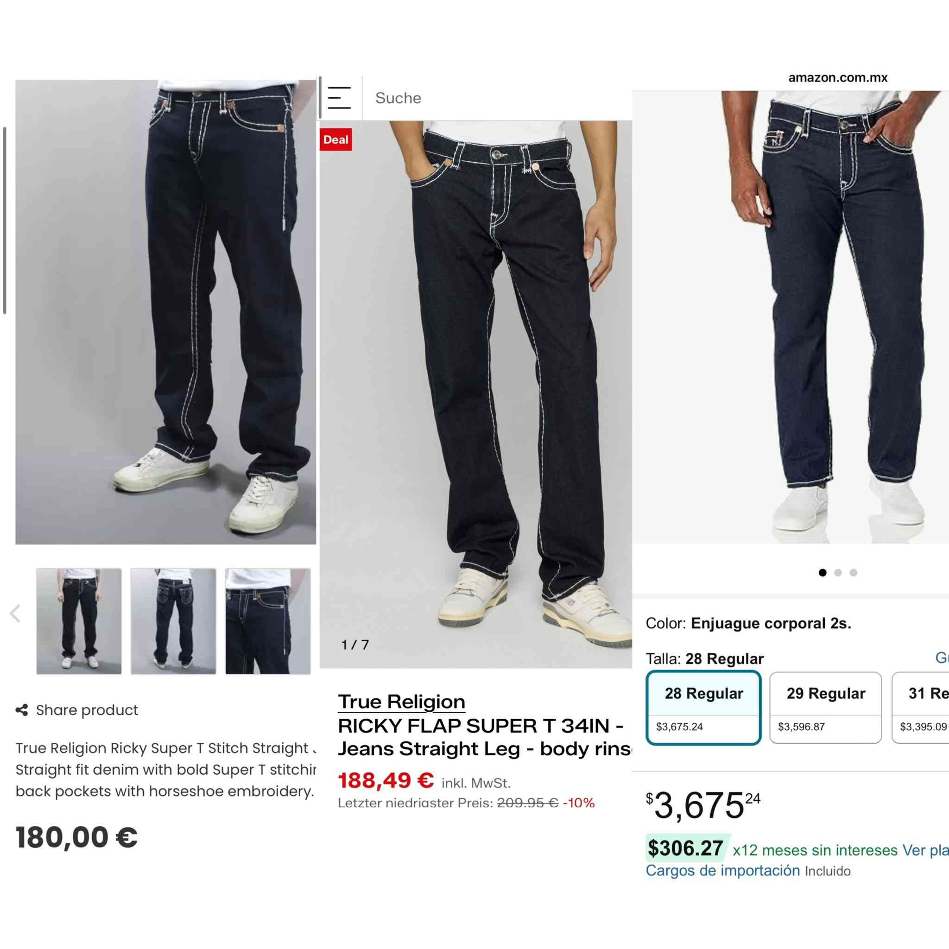
Task: Click the share product icon
Action: [22, 710]
